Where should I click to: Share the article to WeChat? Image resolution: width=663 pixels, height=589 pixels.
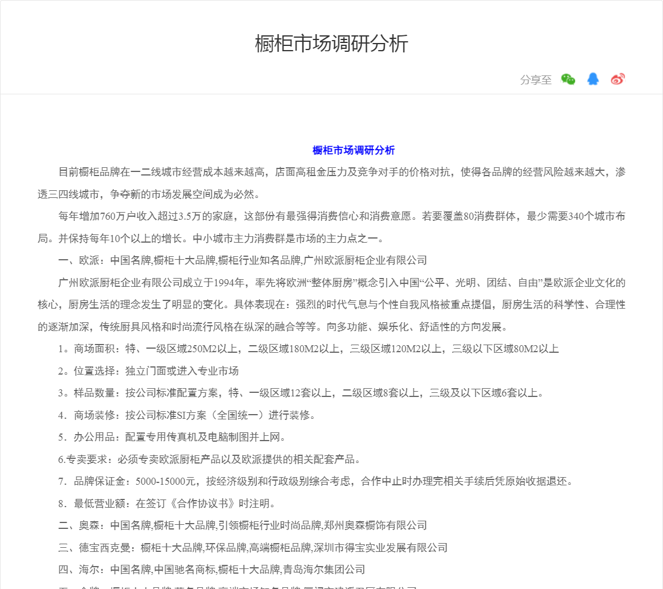[x=568, y=79]
